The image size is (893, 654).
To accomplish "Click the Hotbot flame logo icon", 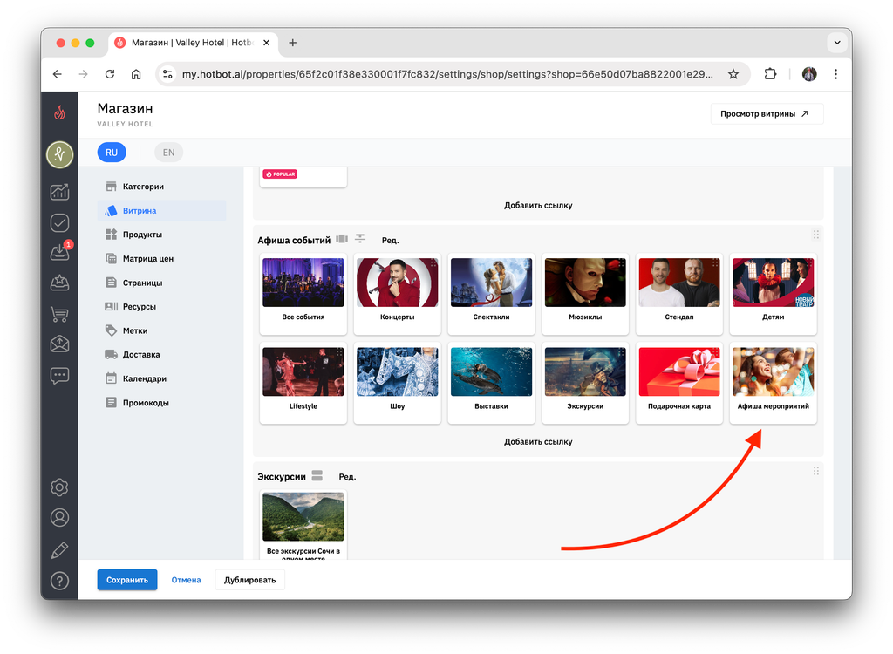I will (59, 112).
